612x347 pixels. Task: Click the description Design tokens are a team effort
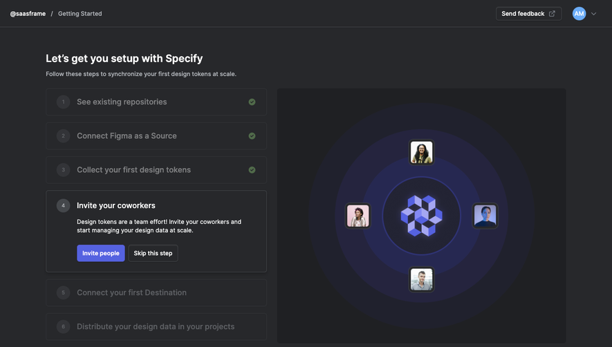tap(159, 226)
